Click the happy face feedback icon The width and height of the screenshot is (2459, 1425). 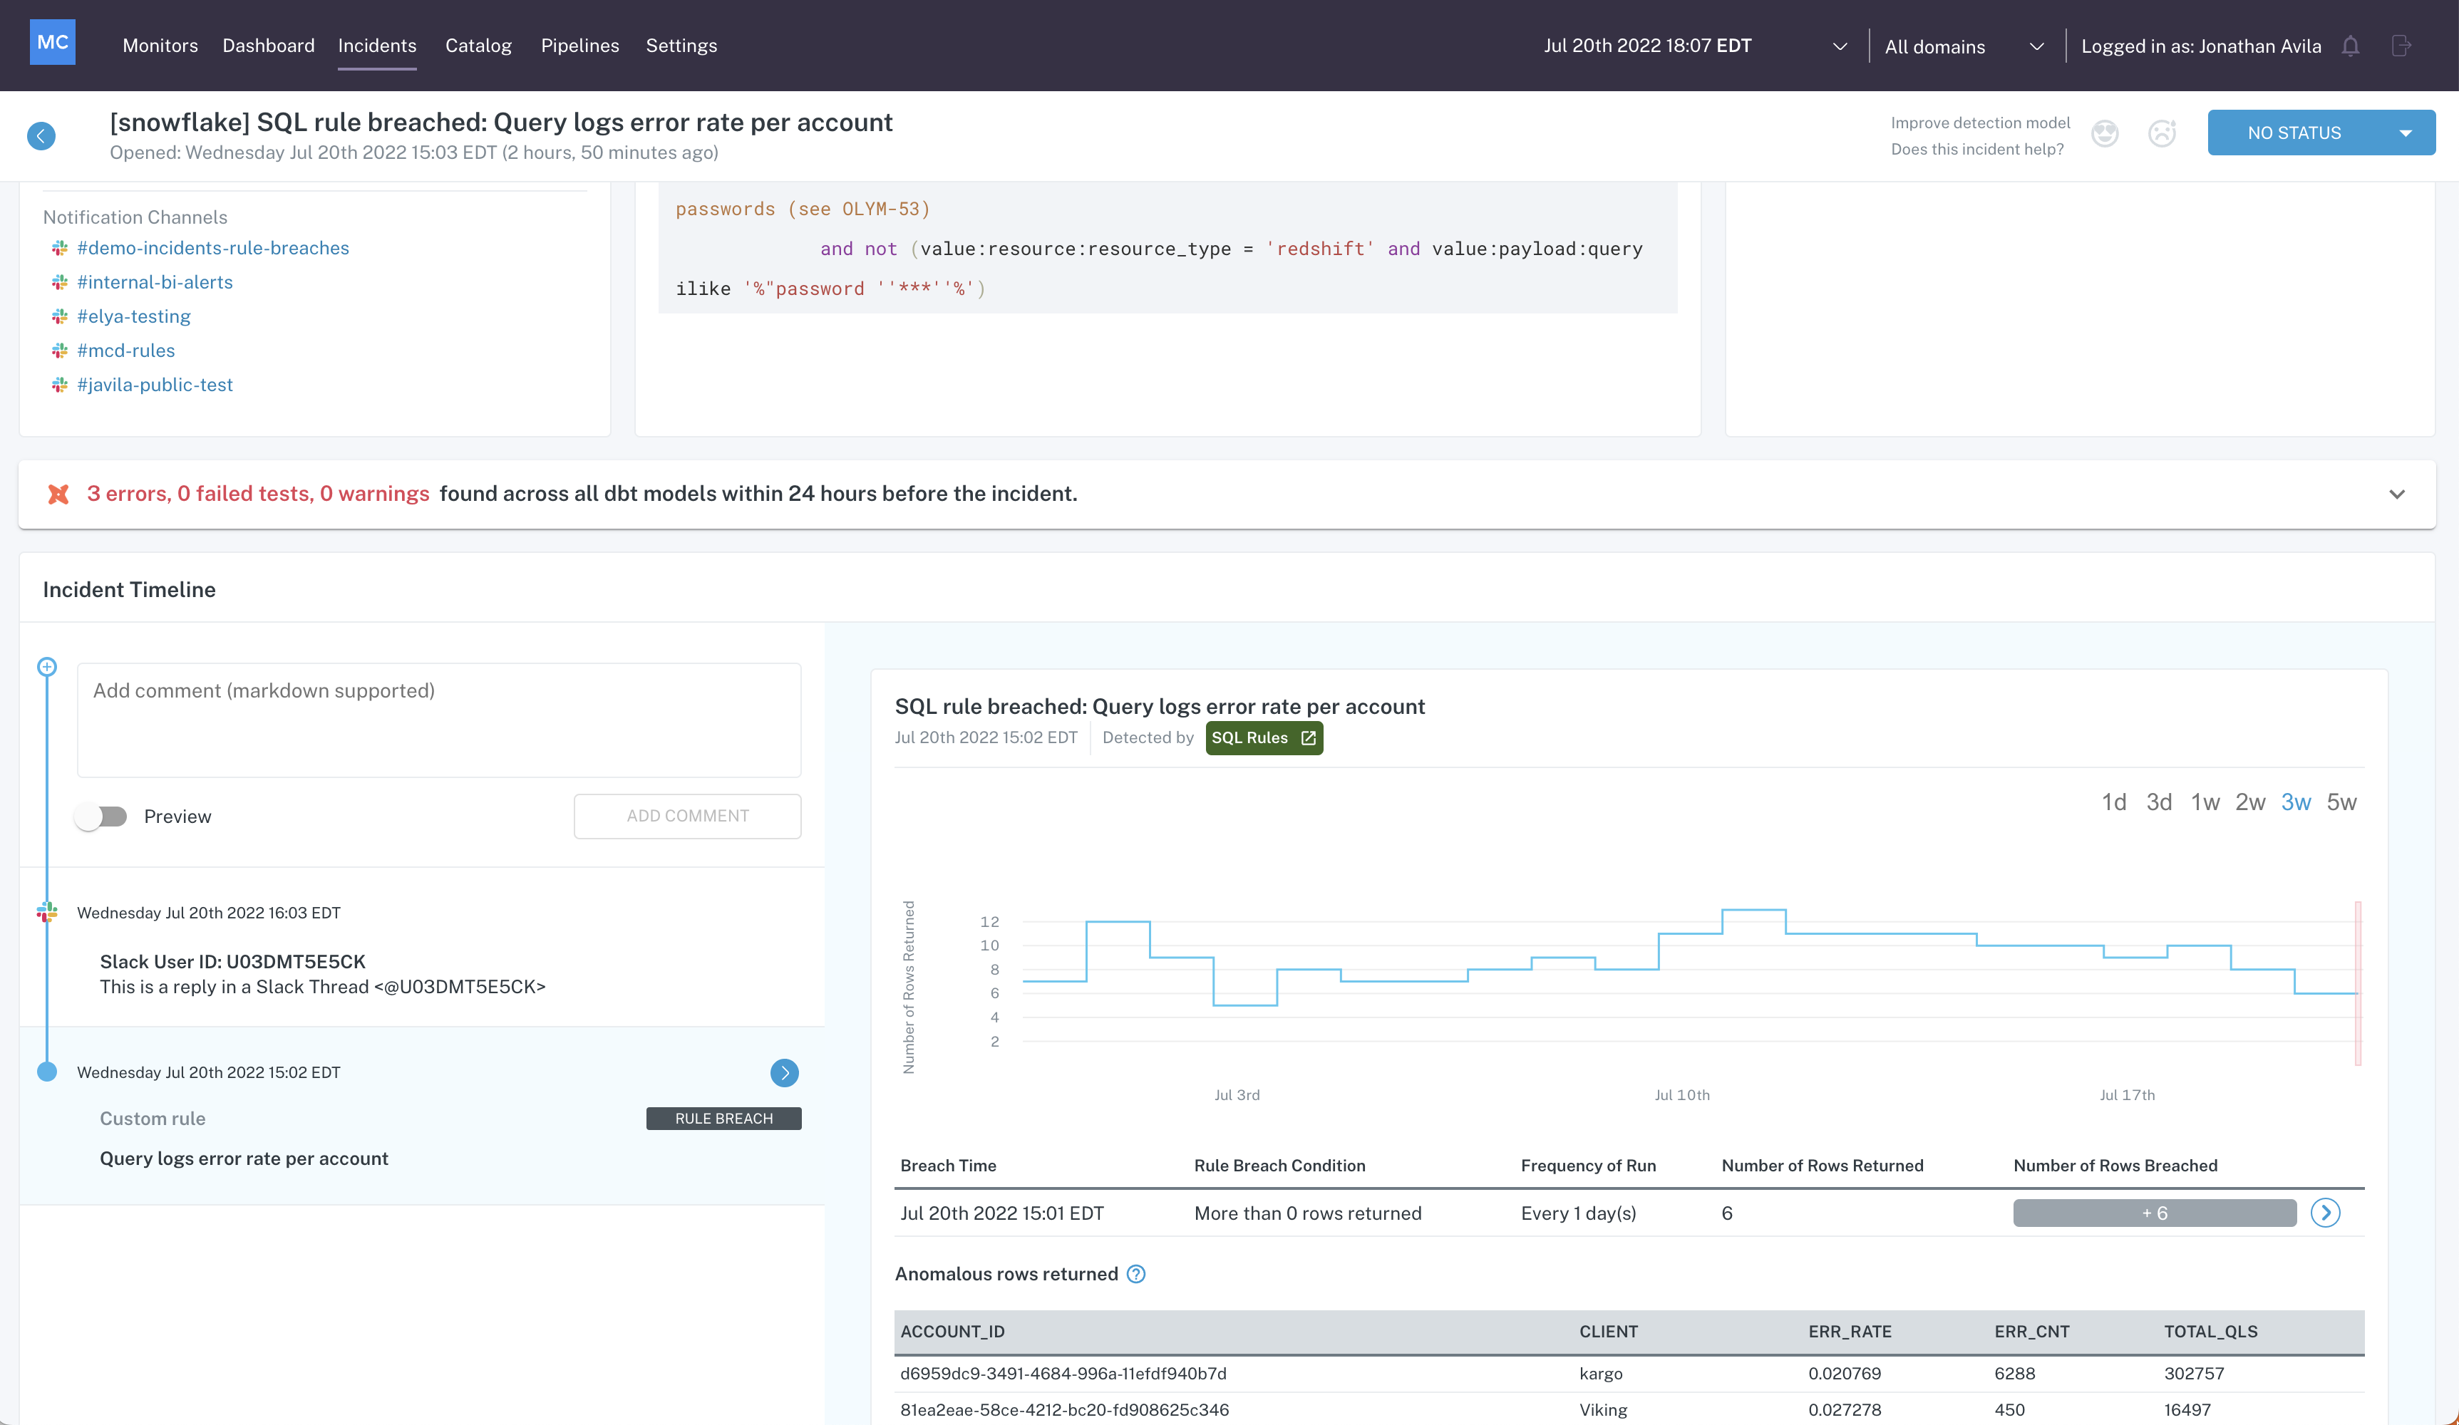coord(2105,134)
